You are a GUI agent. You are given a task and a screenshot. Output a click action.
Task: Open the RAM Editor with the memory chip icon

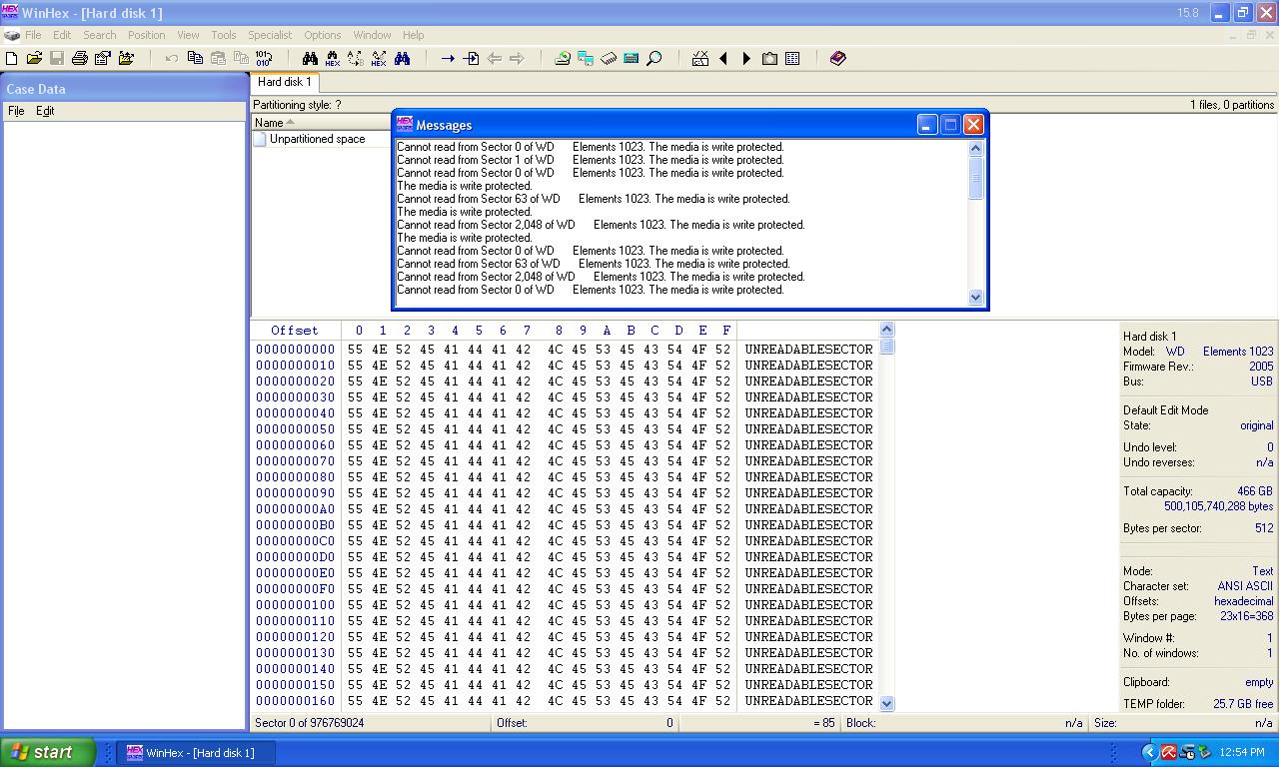pyautogui.click(x=609, y=59)
